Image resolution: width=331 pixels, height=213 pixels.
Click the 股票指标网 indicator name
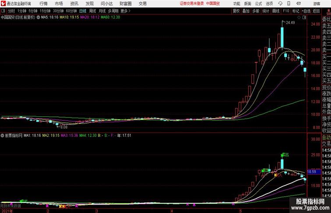tap(14, 136)
